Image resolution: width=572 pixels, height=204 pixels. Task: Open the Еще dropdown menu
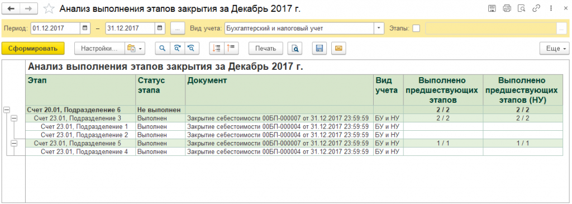(x=554, y=49)
